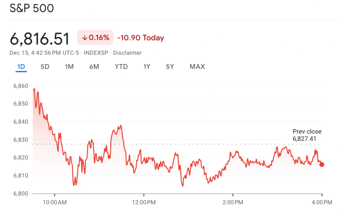Show the 1M price history

69,67
